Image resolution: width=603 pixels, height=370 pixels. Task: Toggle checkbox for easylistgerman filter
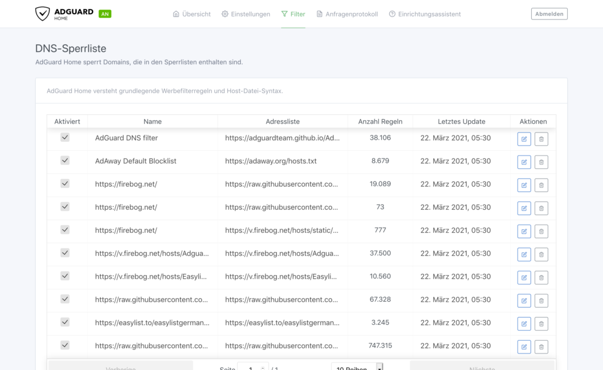(x=65, y=322)
